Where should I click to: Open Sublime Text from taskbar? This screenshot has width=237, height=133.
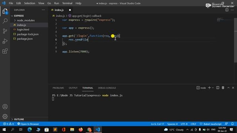[x=55, y=130]
